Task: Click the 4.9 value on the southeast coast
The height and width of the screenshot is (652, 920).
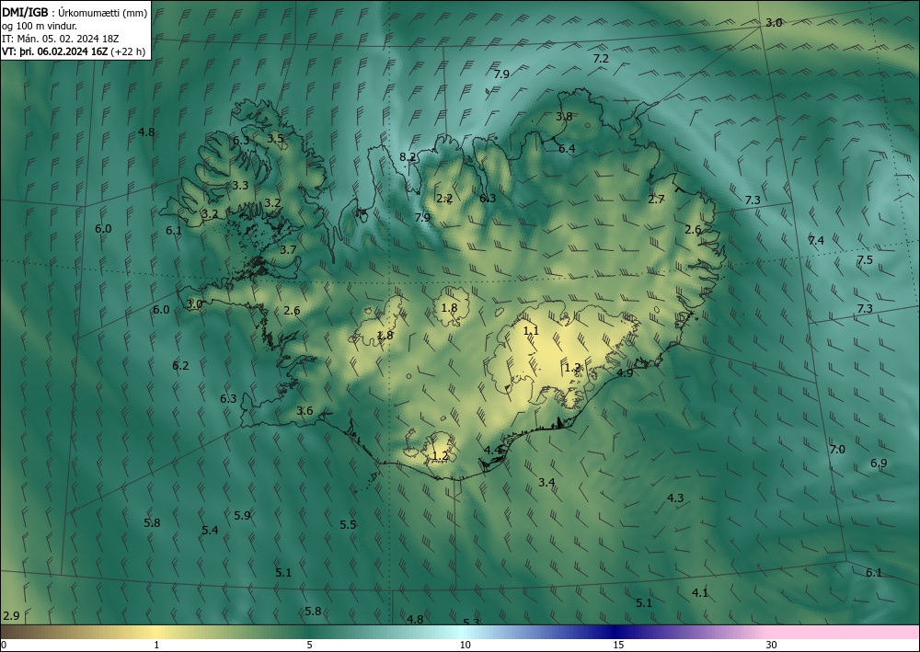Action: tap(625, 373)
